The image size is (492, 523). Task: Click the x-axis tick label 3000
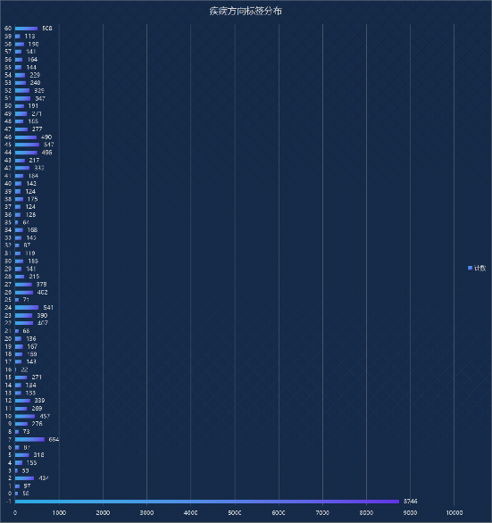click(x=146, y=512)
